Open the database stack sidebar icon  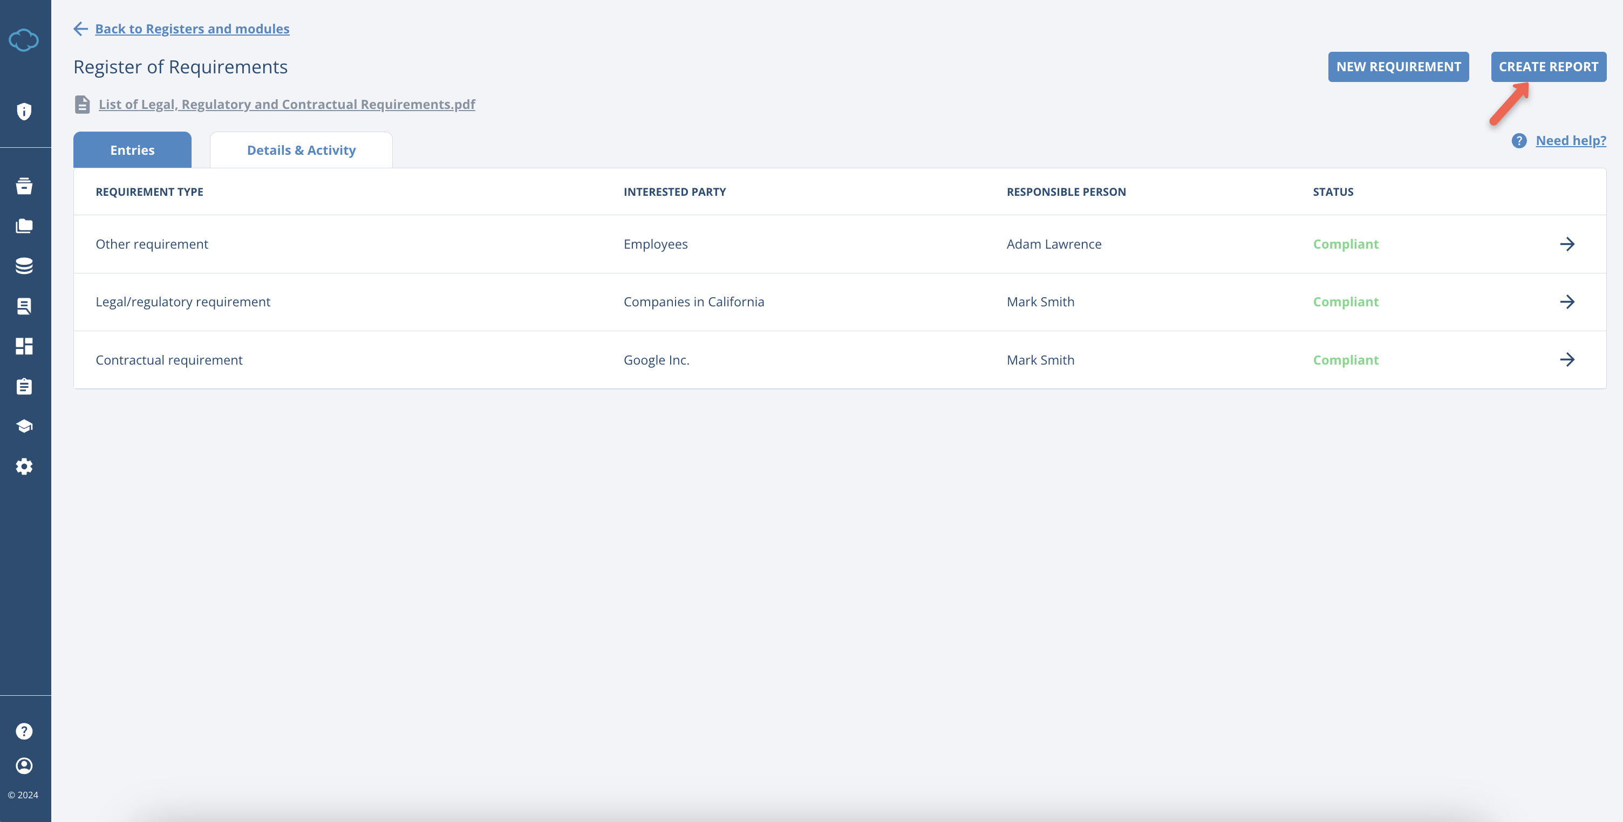coord(24,266)
